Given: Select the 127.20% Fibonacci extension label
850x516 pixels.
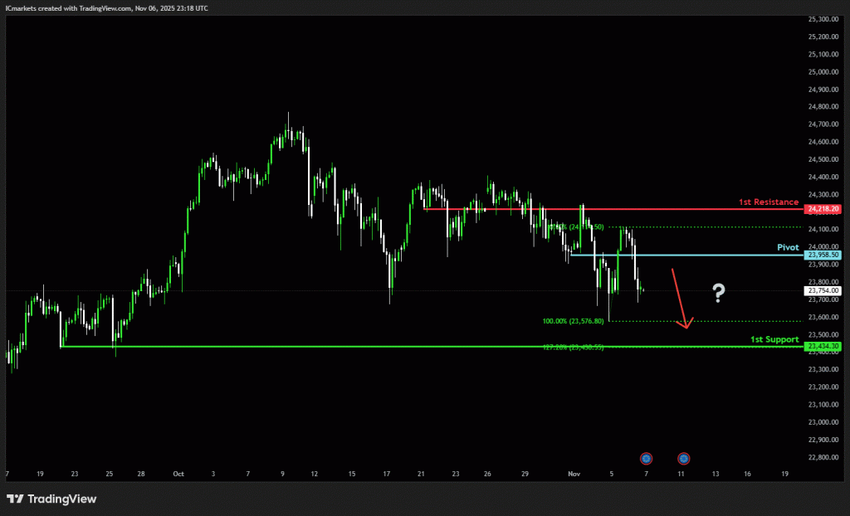Looking at the screenshot, I should (x=573, y=347).
